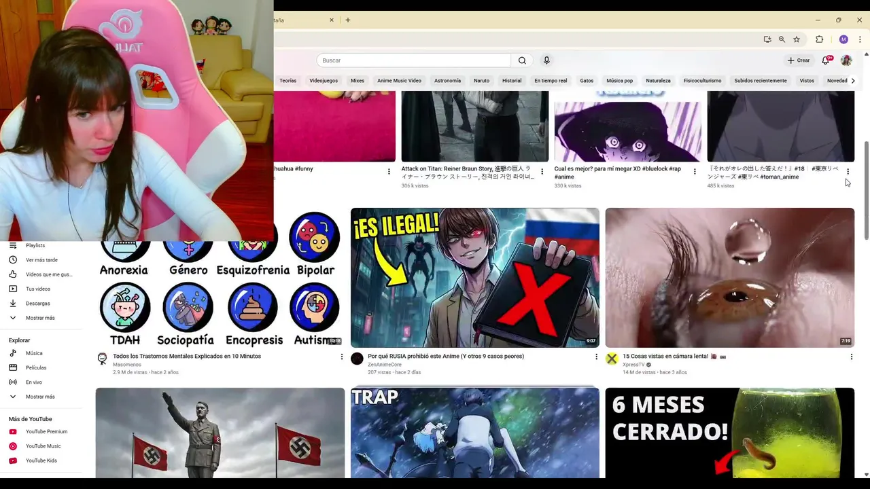The height and width of the screenshot is (489, 870).
Task: Open ZenAnimeCore channel avatar
Action: [357, 359]
